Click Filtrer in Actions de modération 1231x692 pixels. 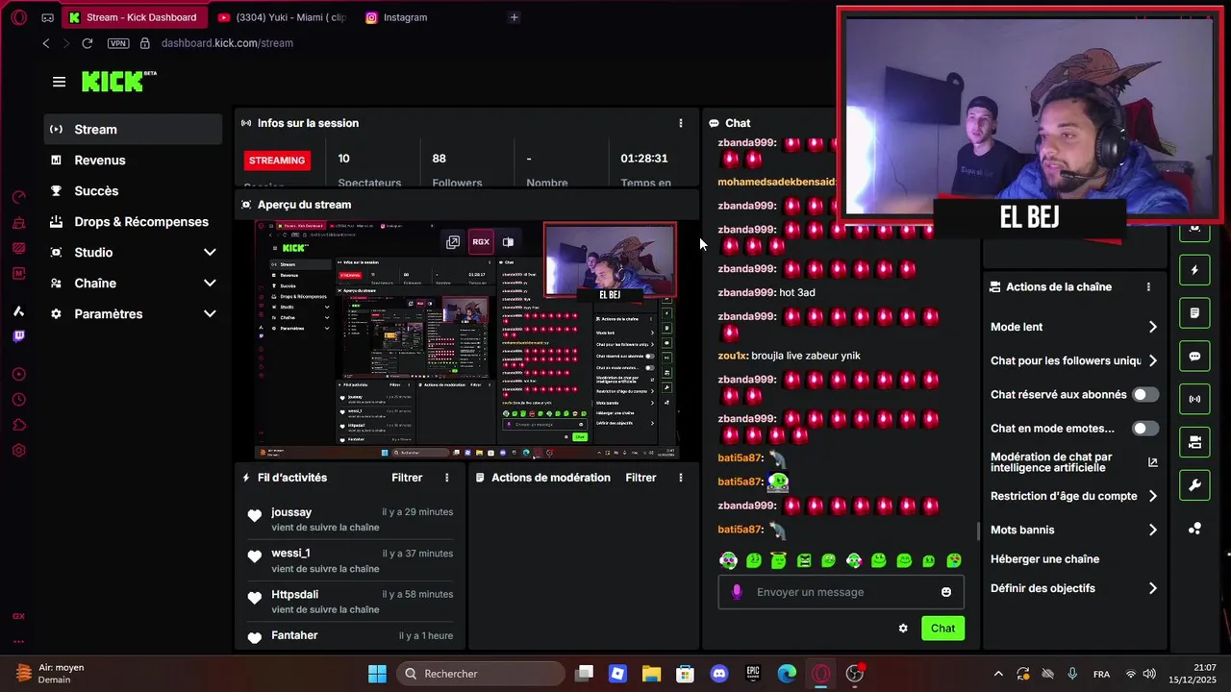click(x=641, y=478)
